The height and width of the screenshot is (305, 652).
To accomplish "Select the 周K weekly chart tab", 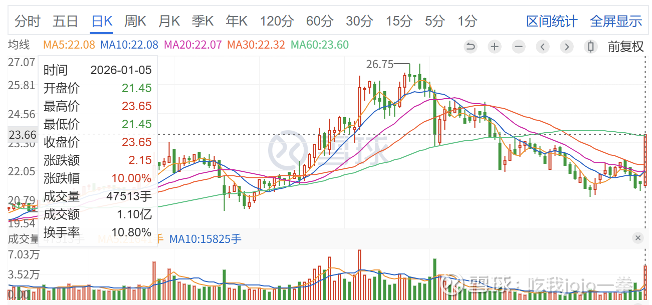I will [x=135, y=22].
